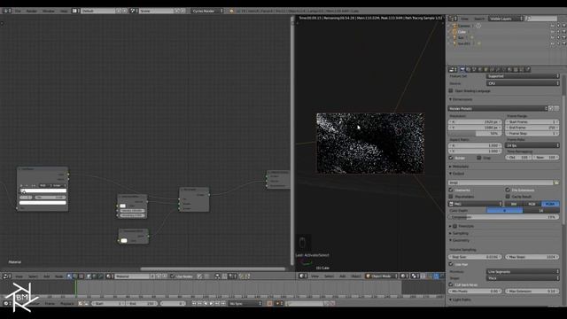Open the Device dropdown showing CPU
Viewport: 567px width, 319px height.
[523, 83]
